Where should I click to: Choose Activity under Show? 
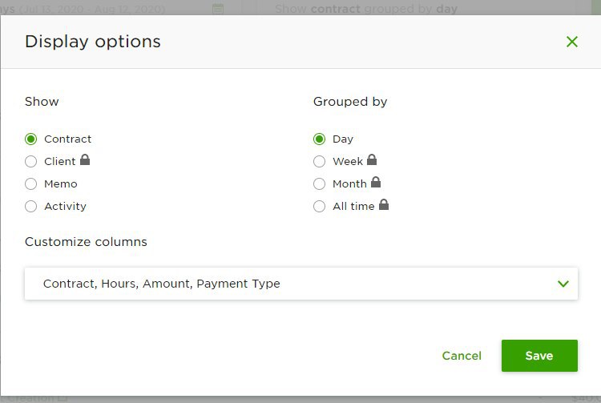[31, 207]
